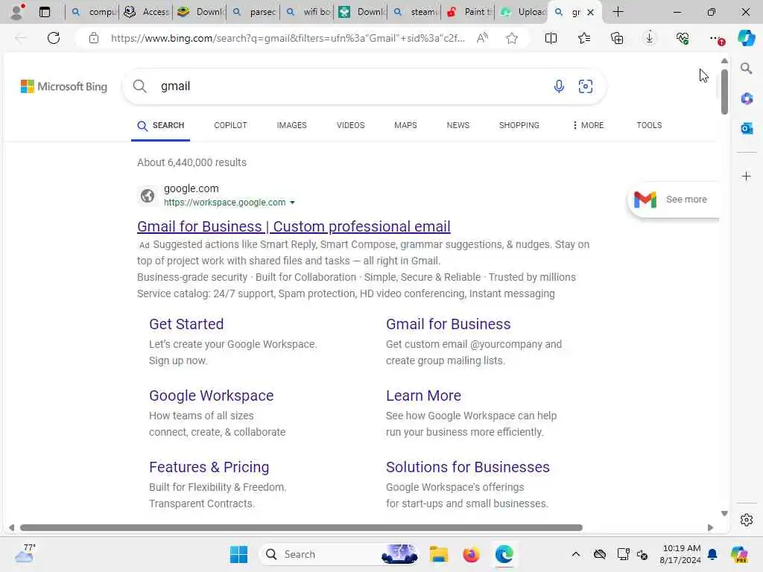This screenshot has width=763, height=572.
Task: Search using voice microphone icon
Action: pyautogui.click(x=559, y=86)
